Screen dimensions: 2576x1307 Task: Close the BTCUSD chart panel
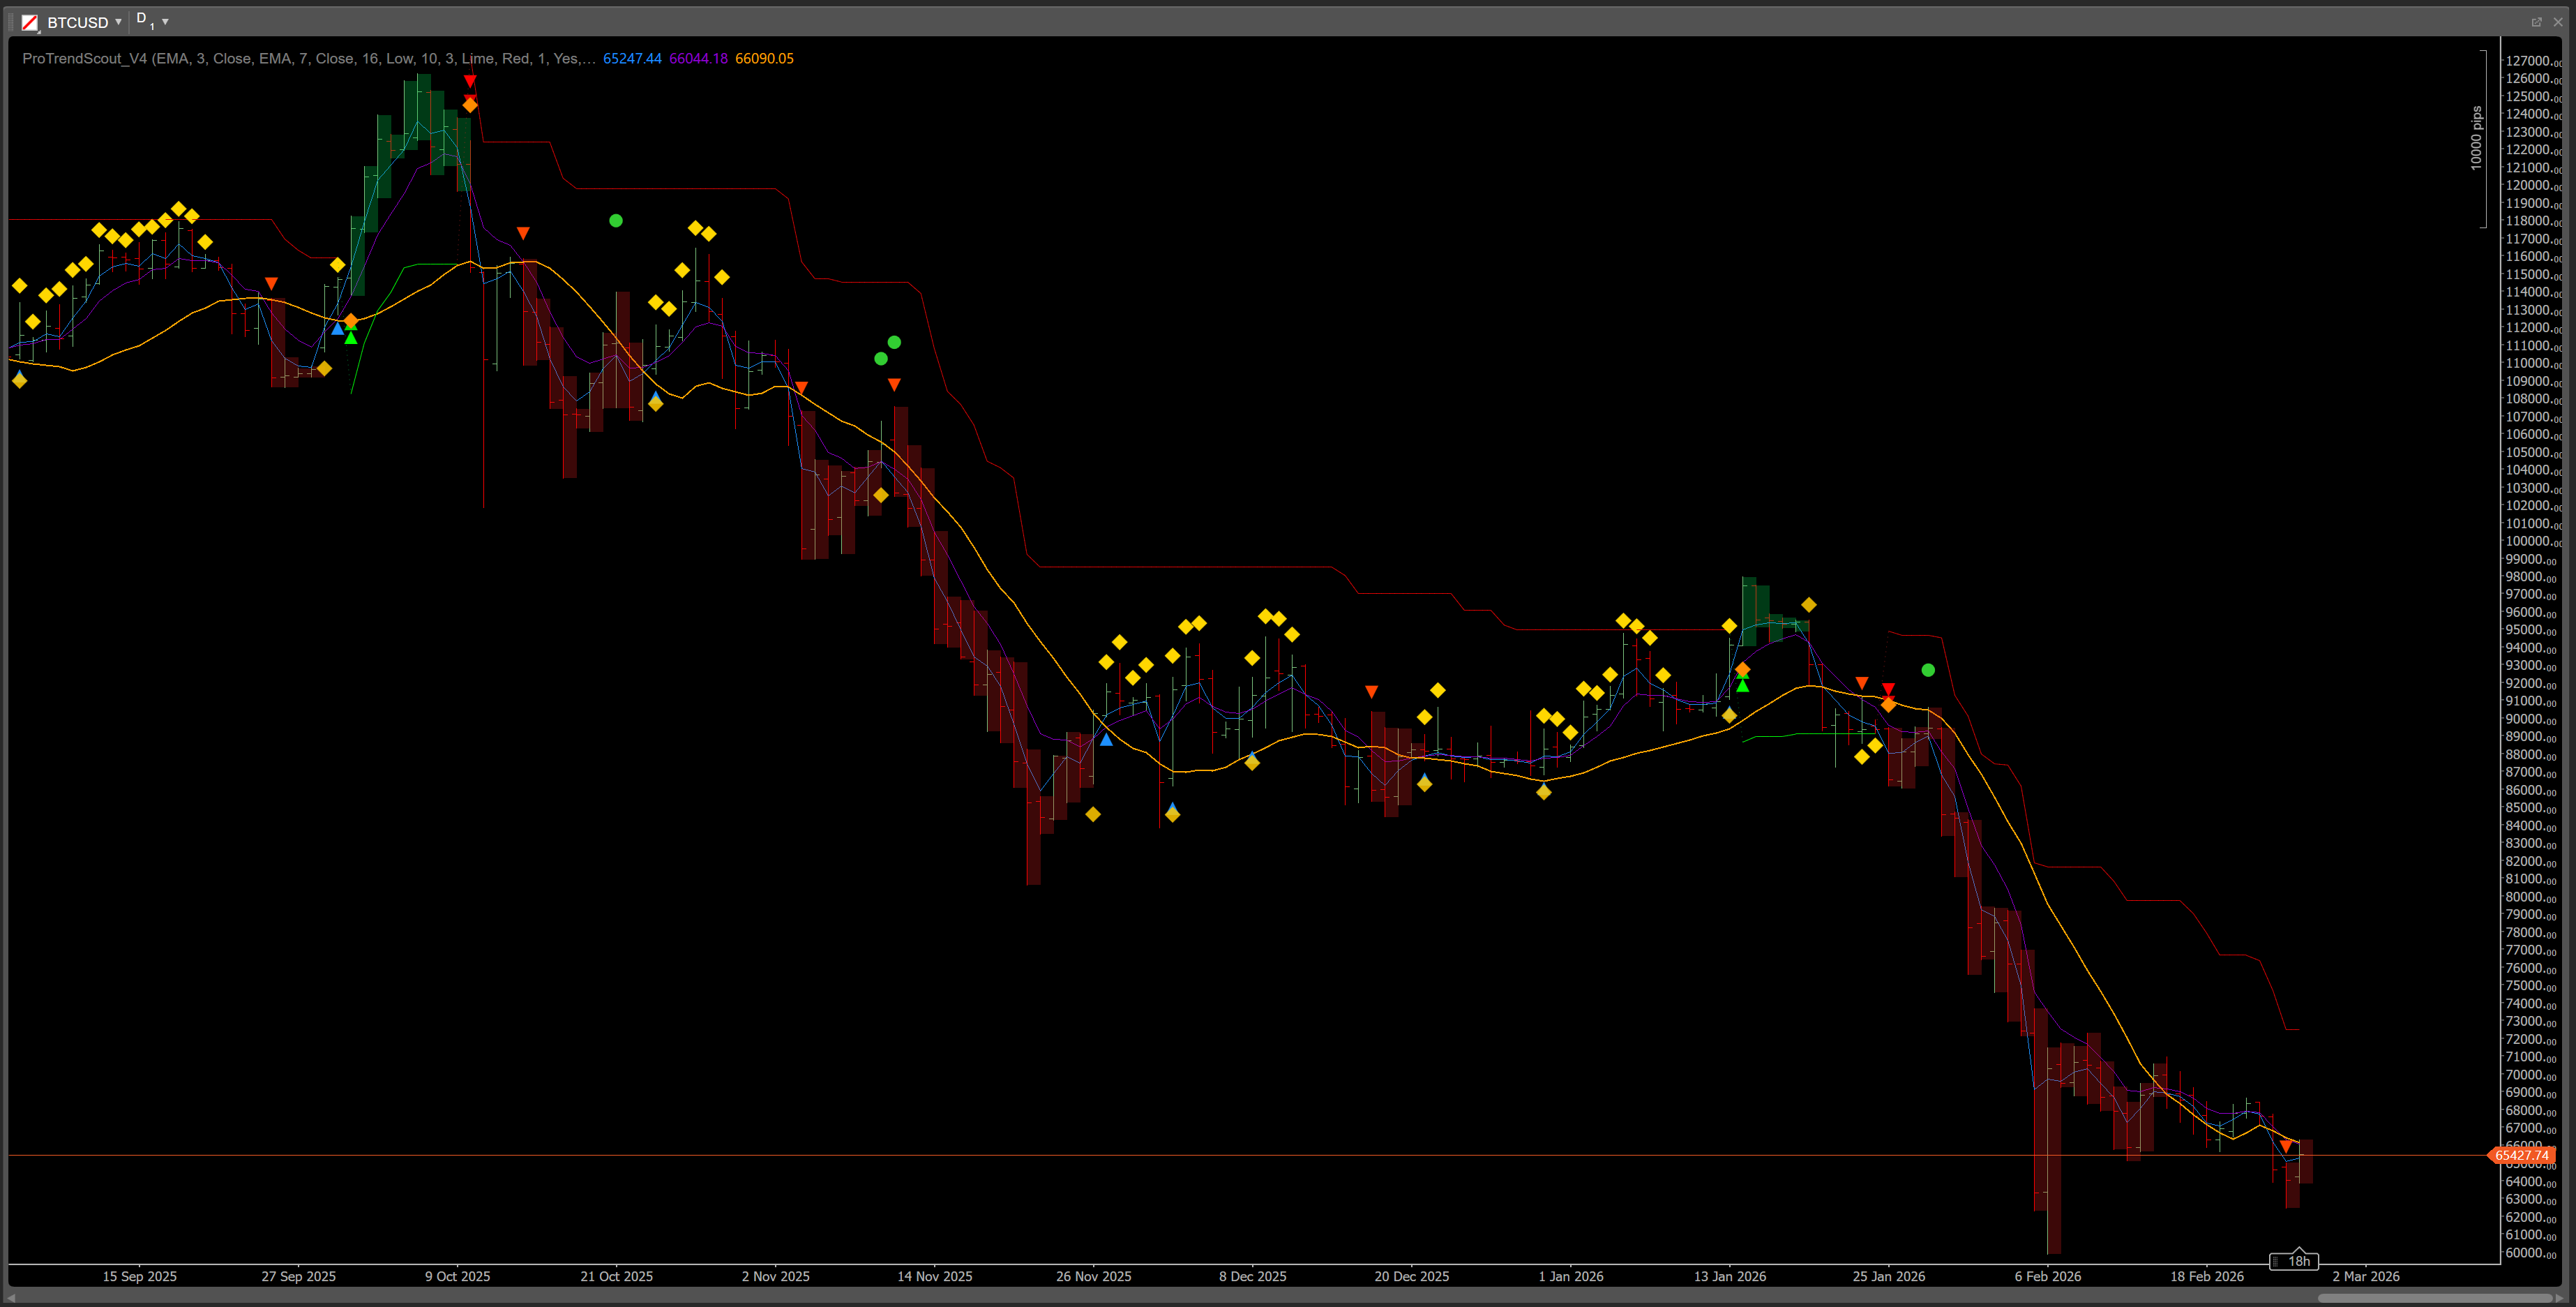[2558, 22]
